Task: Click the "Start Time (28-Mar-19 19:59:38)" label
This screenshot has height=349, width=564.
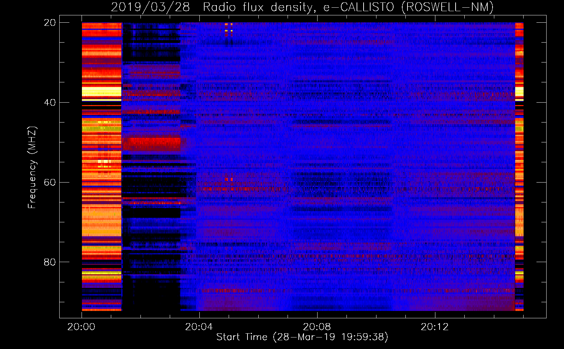Action: pos(302,337)
